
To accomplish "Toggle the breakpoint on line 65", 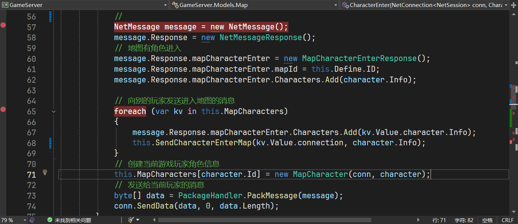I will pos(3,109).
